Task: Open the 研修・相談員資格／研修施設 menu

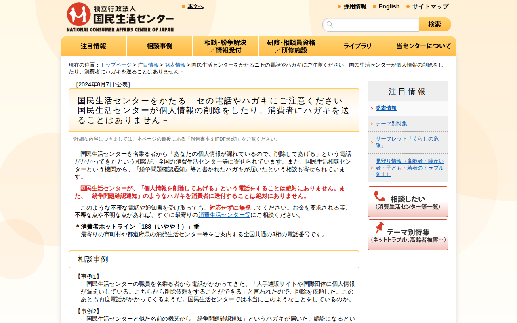Action: pyautogui.click(x=292, y=46)
